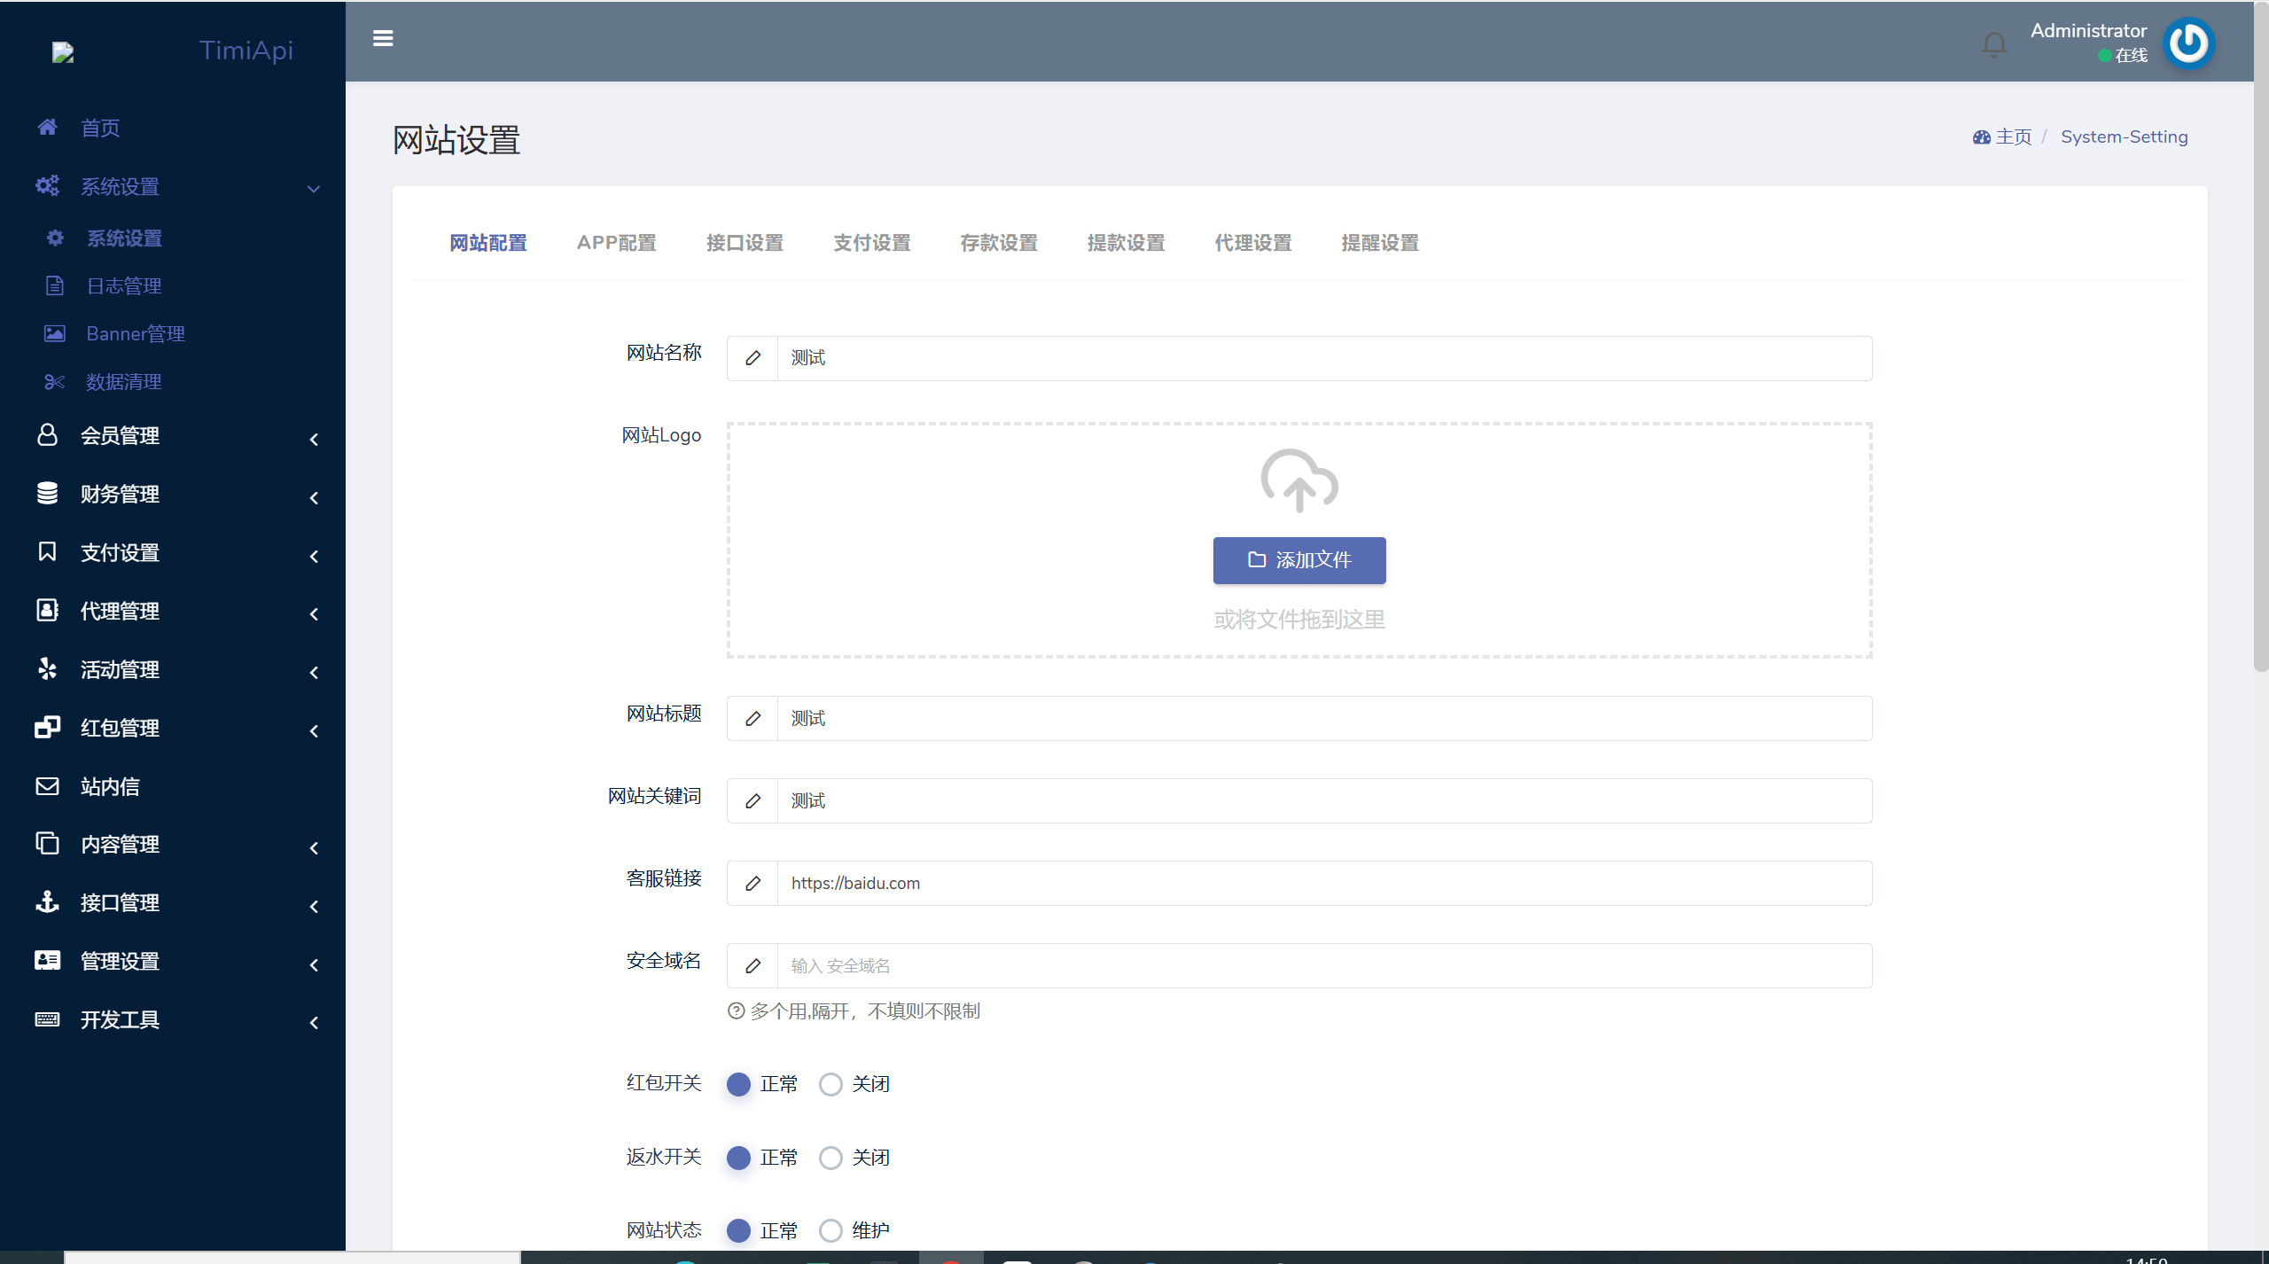Click the envelope icon for 站内信
Viewport: 2269px width, 1264px height.
click(48, 786)
